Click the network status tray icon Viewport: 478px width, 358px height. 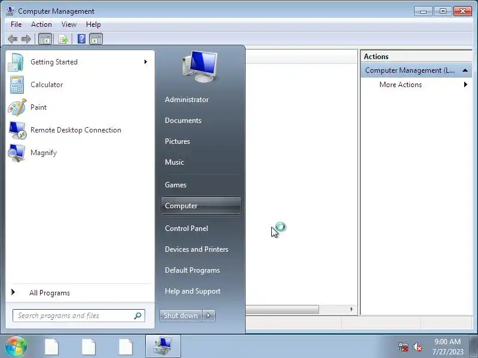pos(403,347)
